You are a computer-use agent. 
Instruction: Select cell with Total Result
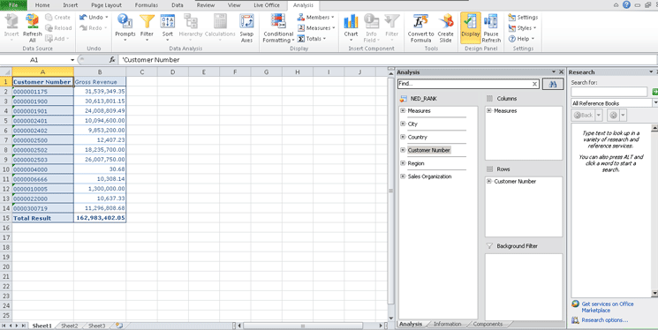[42, 218]
